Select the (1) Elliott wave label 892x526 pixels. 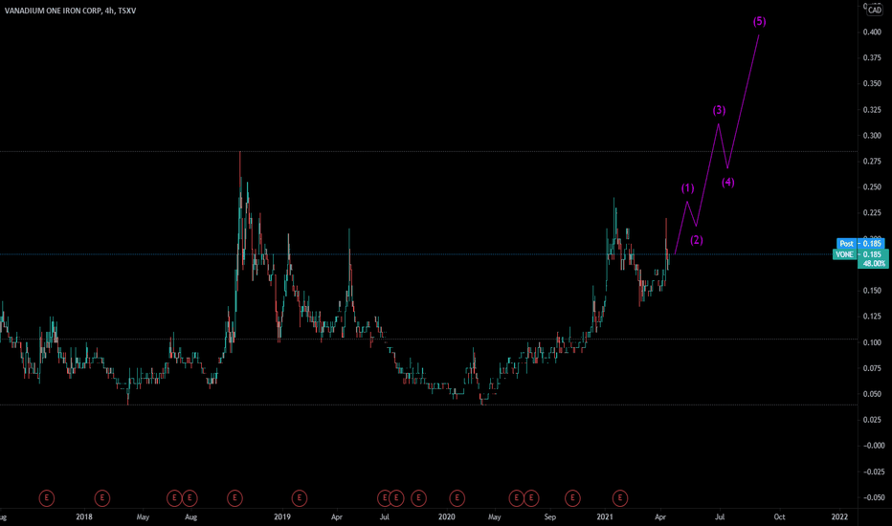[x=688, y=188]
